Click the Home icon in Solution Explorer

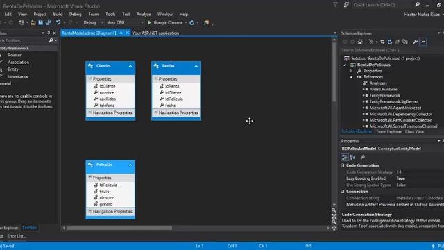[x=360, y=42]
